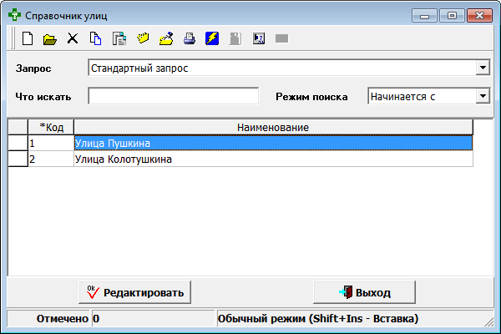Focus the Что искать search field
The height and width of the screenshot is (334, 501).
tap(174, 96)
